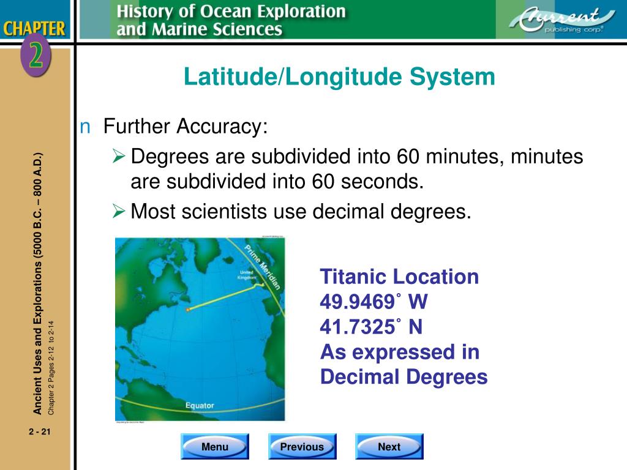Select the 'Titanic Location' heading
Image resolution: width=627 pixels, height=470 pixels.
(x=399, y=277)
